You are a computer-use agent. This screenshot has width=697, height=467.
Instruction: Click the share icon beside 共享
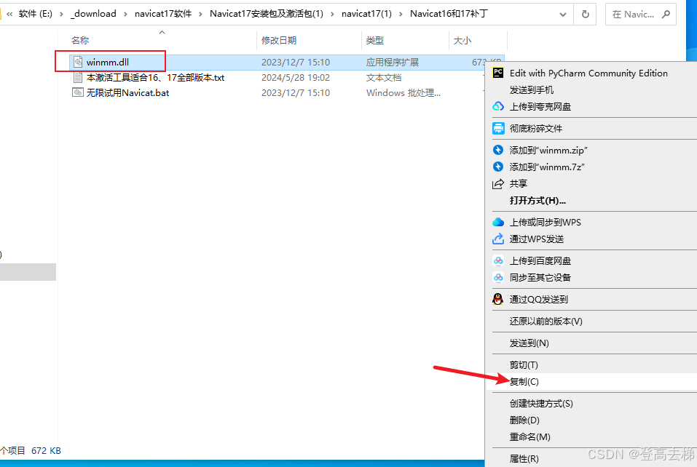[x=498, y=183]
